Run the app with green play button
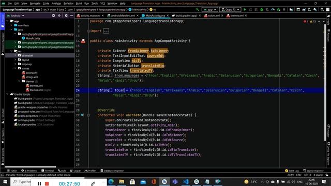This screenshot has width=331, height=186. coord(245,9)
